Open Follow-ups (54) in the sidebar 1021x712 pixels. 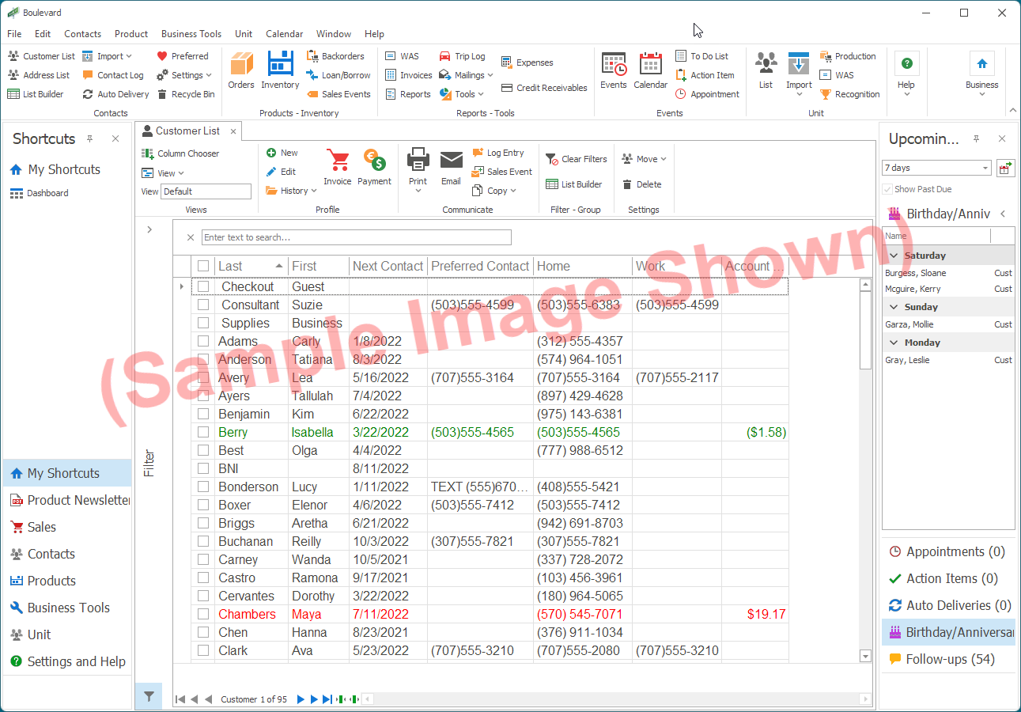(x=948, y=658)
